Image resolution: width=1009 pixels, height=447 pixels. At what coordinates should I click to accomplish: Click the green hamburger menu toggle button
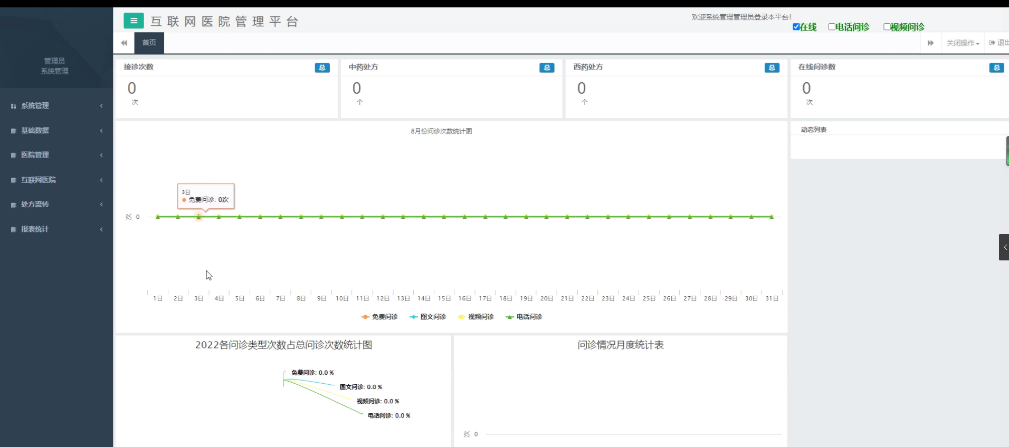(134, 21)
